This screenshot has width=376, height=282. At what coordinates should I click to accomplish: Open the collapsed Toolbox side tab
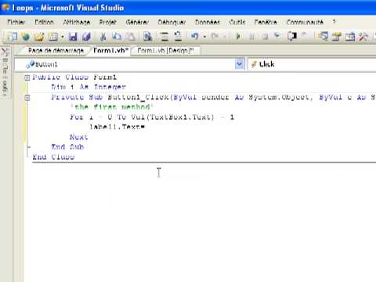(x=5, y=72)
